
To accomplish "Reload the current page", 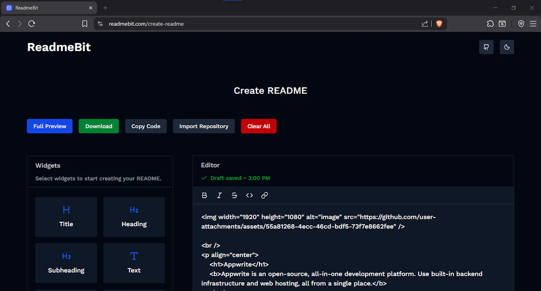I will [32, 24].
